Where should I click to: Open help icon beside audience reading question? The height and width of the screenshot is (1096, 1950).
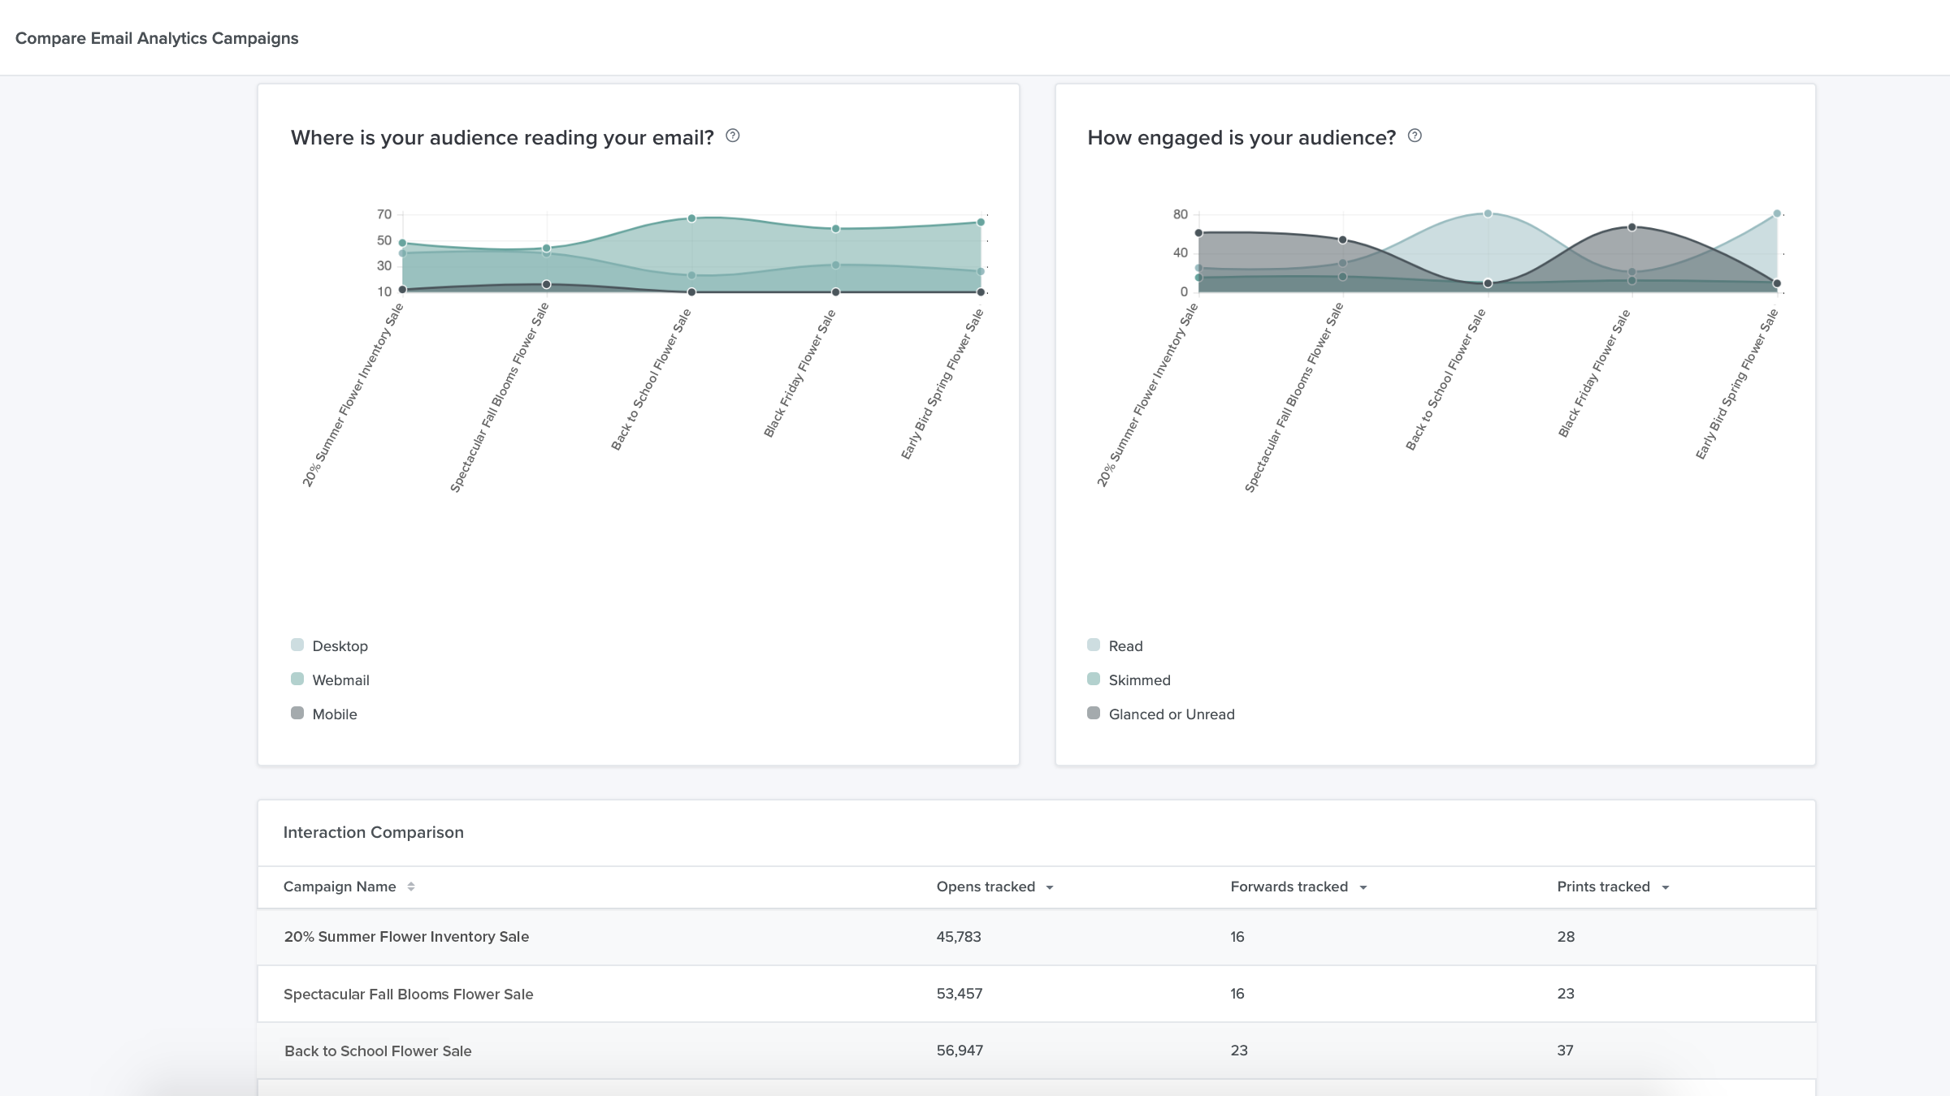(732, 136)
